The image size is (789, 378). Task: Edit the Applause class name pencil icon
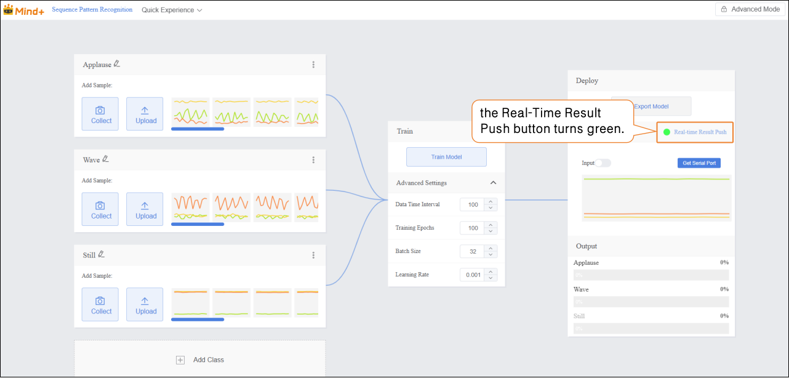coord(117,64)
